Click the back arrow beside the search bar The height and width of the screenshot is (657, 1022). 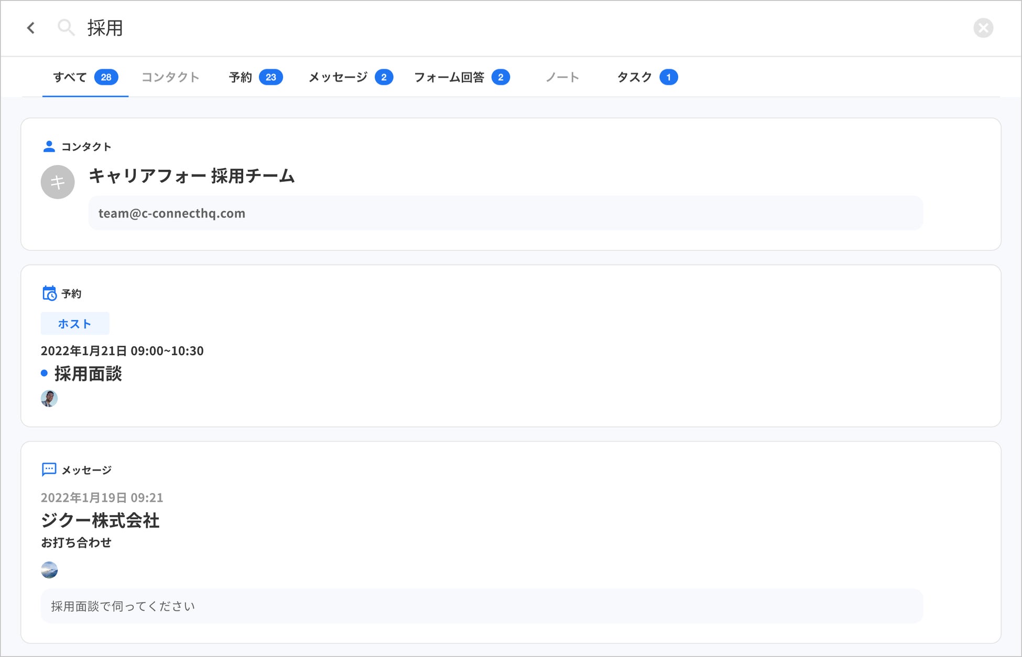pos(30,28)
